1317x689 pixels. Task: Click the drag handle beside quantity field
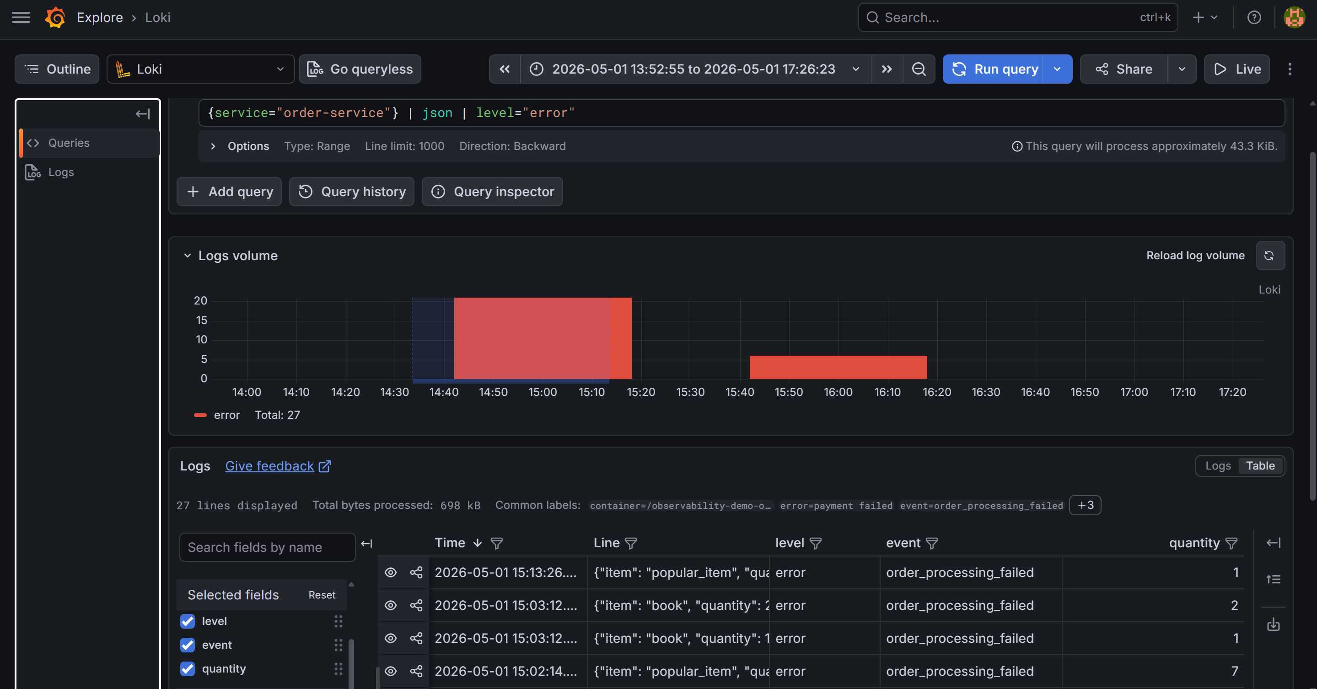[x=338, y=668]
